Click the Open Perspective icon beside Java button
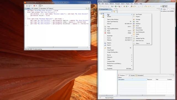The image size is (177, 100). tap(161, 6)
